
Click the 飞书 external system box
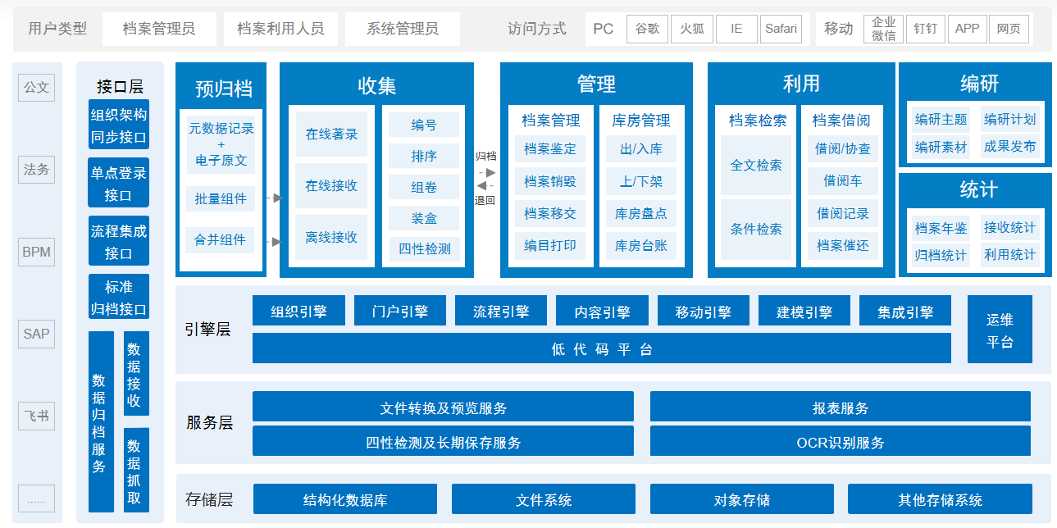coord(37,416)
